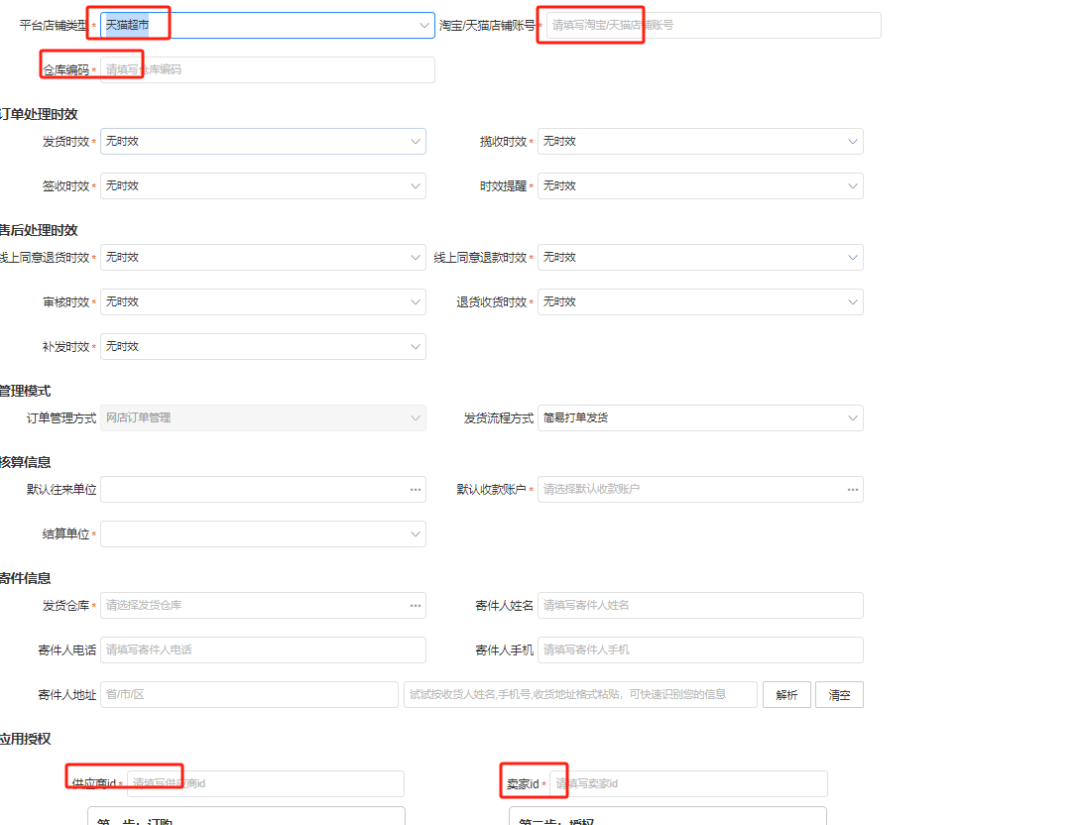Click the chevron arrow of 发货时效 dropdown

pos(416,141)
